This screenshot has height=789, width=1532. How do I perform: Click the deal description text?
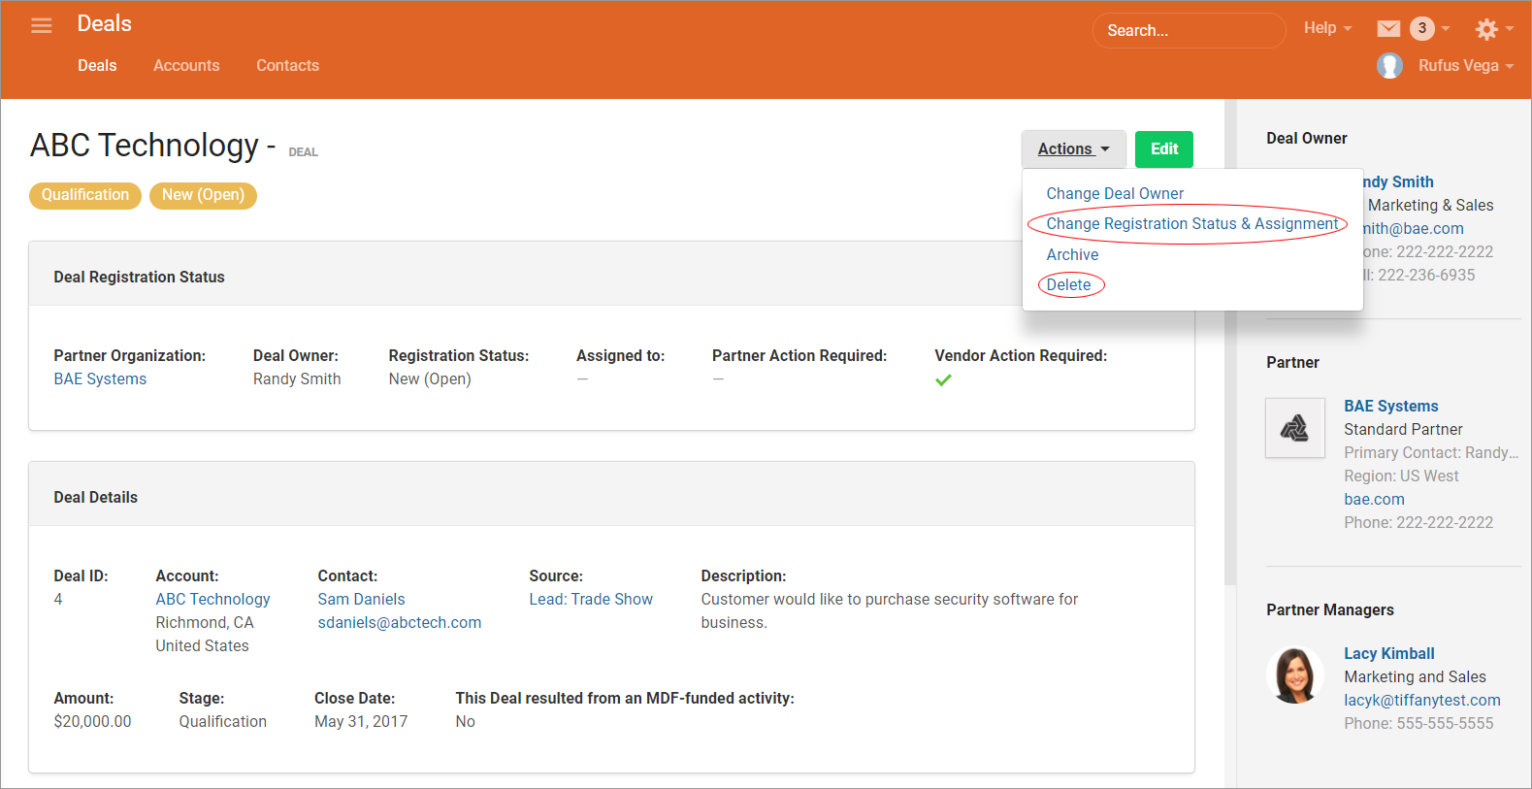coord(890,611)
